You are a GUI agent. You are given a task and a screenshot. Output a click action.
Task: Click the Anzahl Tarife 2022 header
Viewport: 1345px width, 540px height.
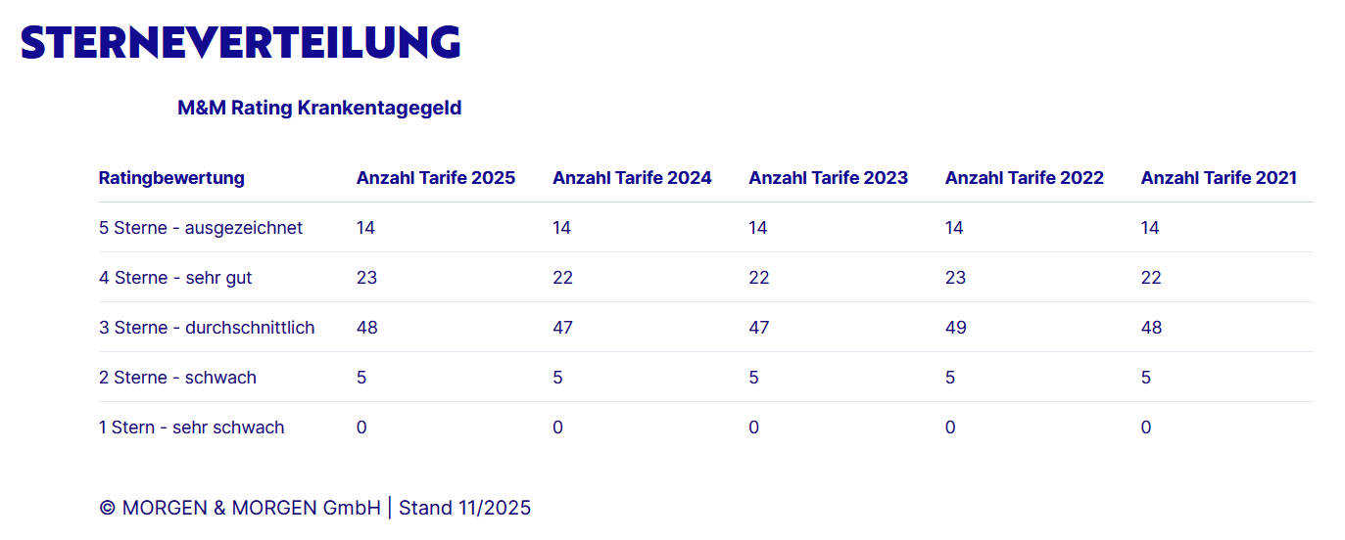tap(1024, 178)
